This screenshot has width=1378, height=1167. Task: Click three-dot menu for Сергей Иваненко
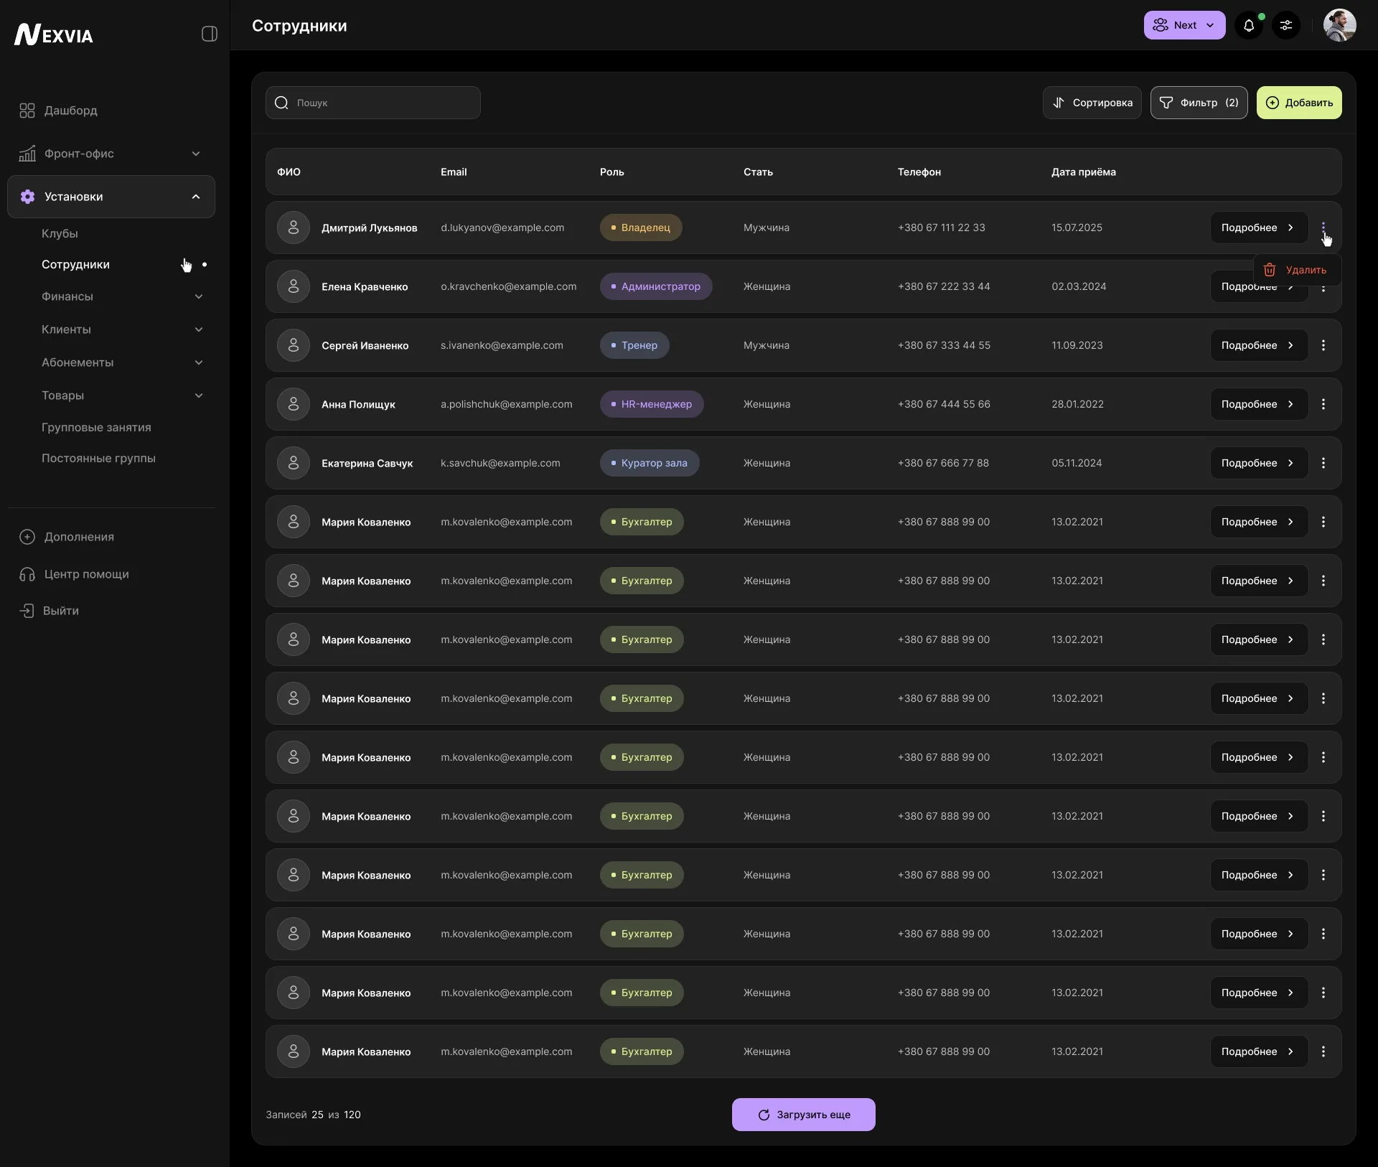click(1323, 345)
